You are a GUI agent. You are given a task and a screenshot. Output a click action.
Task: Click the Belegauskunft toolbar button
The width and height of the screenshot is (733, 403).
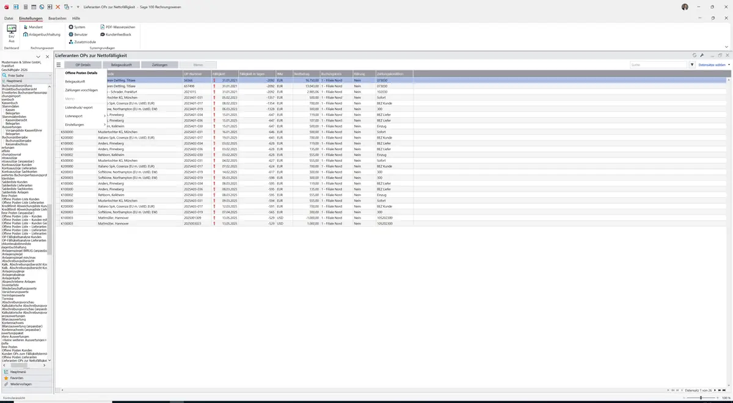122,65
